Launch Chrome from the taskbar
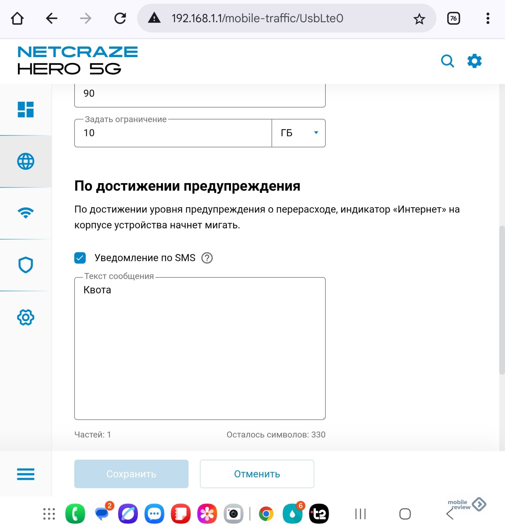This screenshot has height=531, width=505. [266, 514]
